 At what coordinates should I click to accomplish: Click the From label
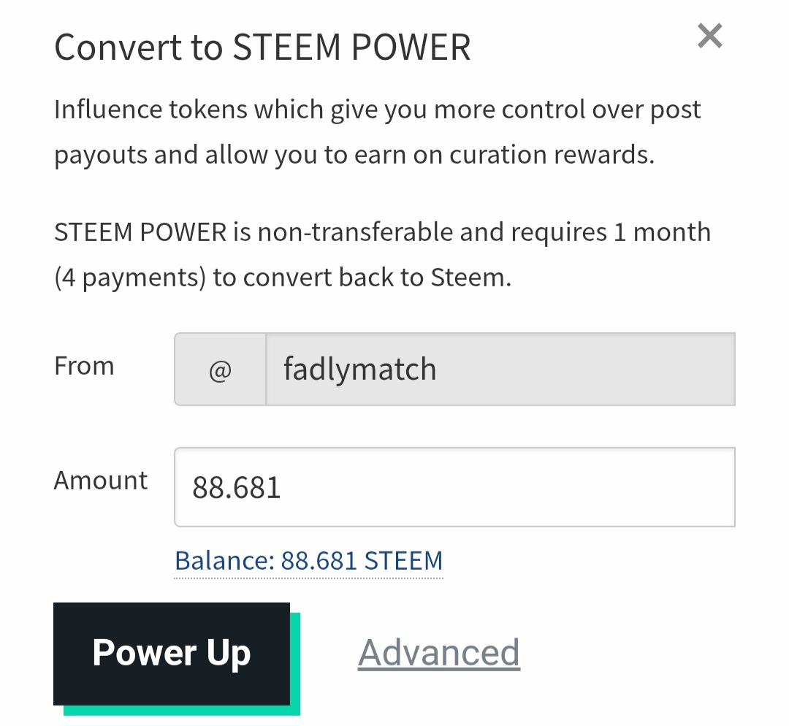coord(84,366)
